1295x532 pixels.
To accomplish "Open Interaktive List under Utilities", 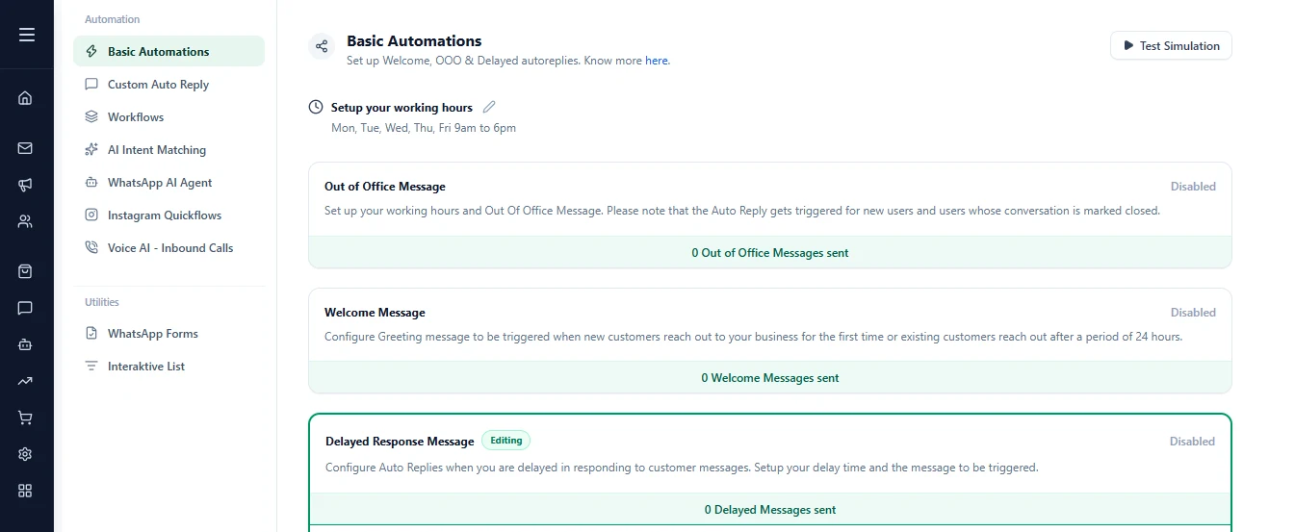I will click(x=168, y=367).
